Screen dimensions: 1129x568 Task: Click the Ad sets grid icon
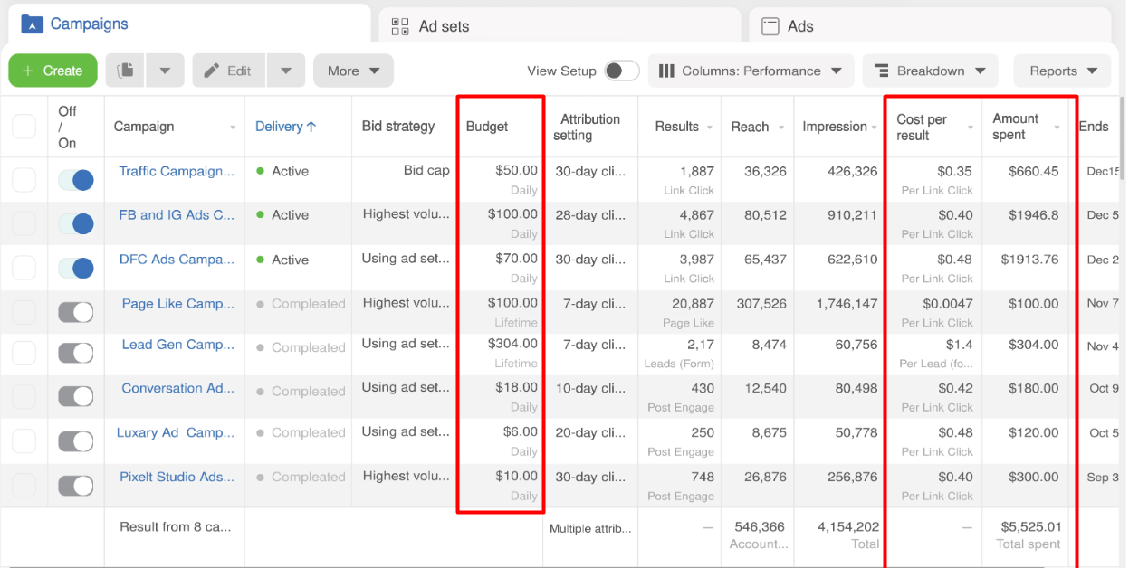400,26
